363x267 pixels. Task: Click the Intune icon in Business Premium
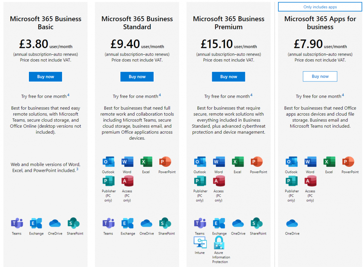pos(200,242)
